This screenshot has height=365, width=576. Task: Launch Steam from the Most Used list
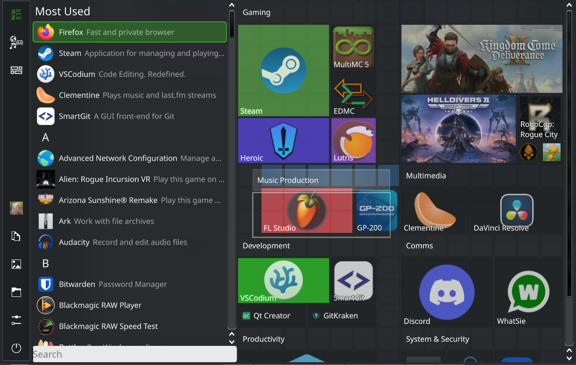click(130, 53)
